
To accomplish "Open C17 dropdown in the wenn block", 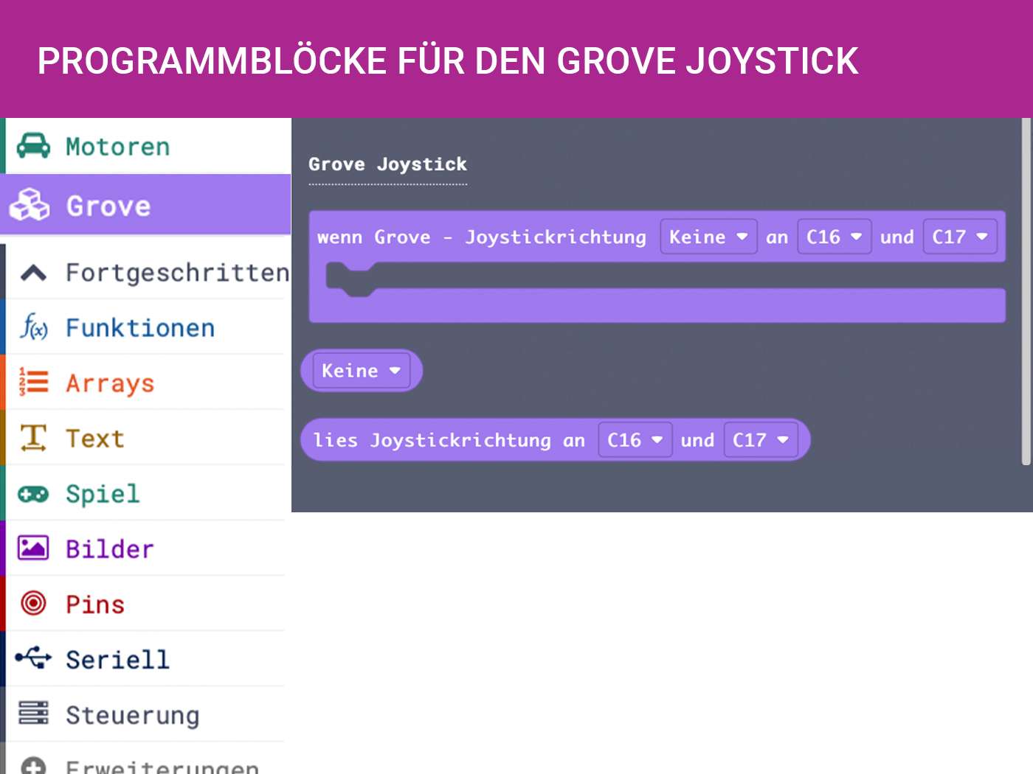I will click(959, 237).
